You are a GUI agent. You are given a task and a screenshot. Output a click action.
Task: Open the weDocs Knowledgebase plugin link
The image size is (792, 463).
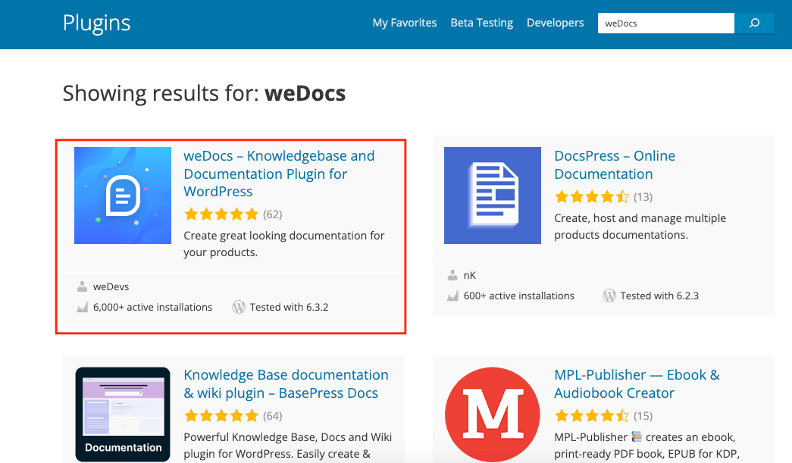(x=279, y=173)
